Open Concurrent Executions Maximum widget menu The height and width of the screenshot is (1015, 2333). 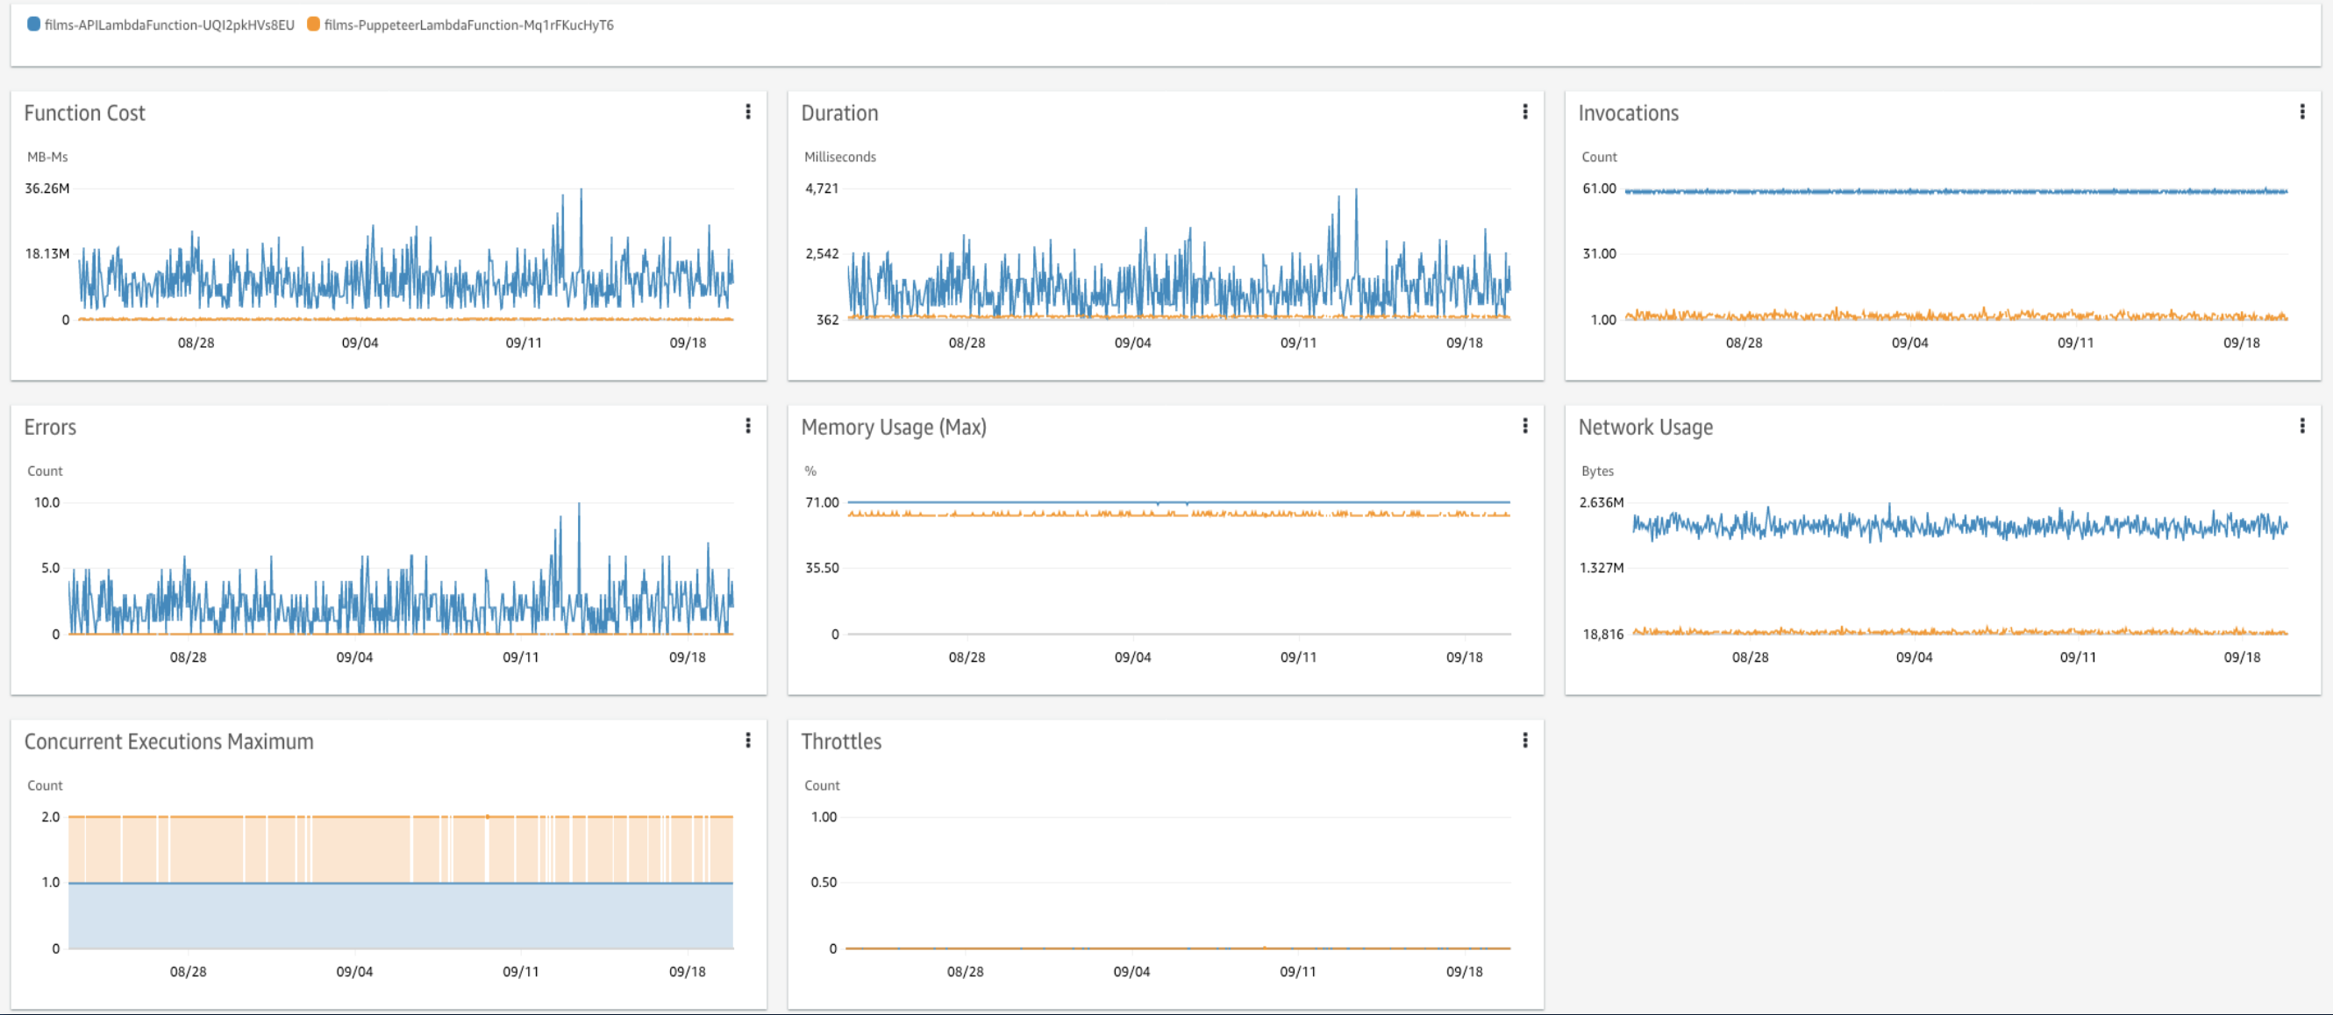[748, 741]
